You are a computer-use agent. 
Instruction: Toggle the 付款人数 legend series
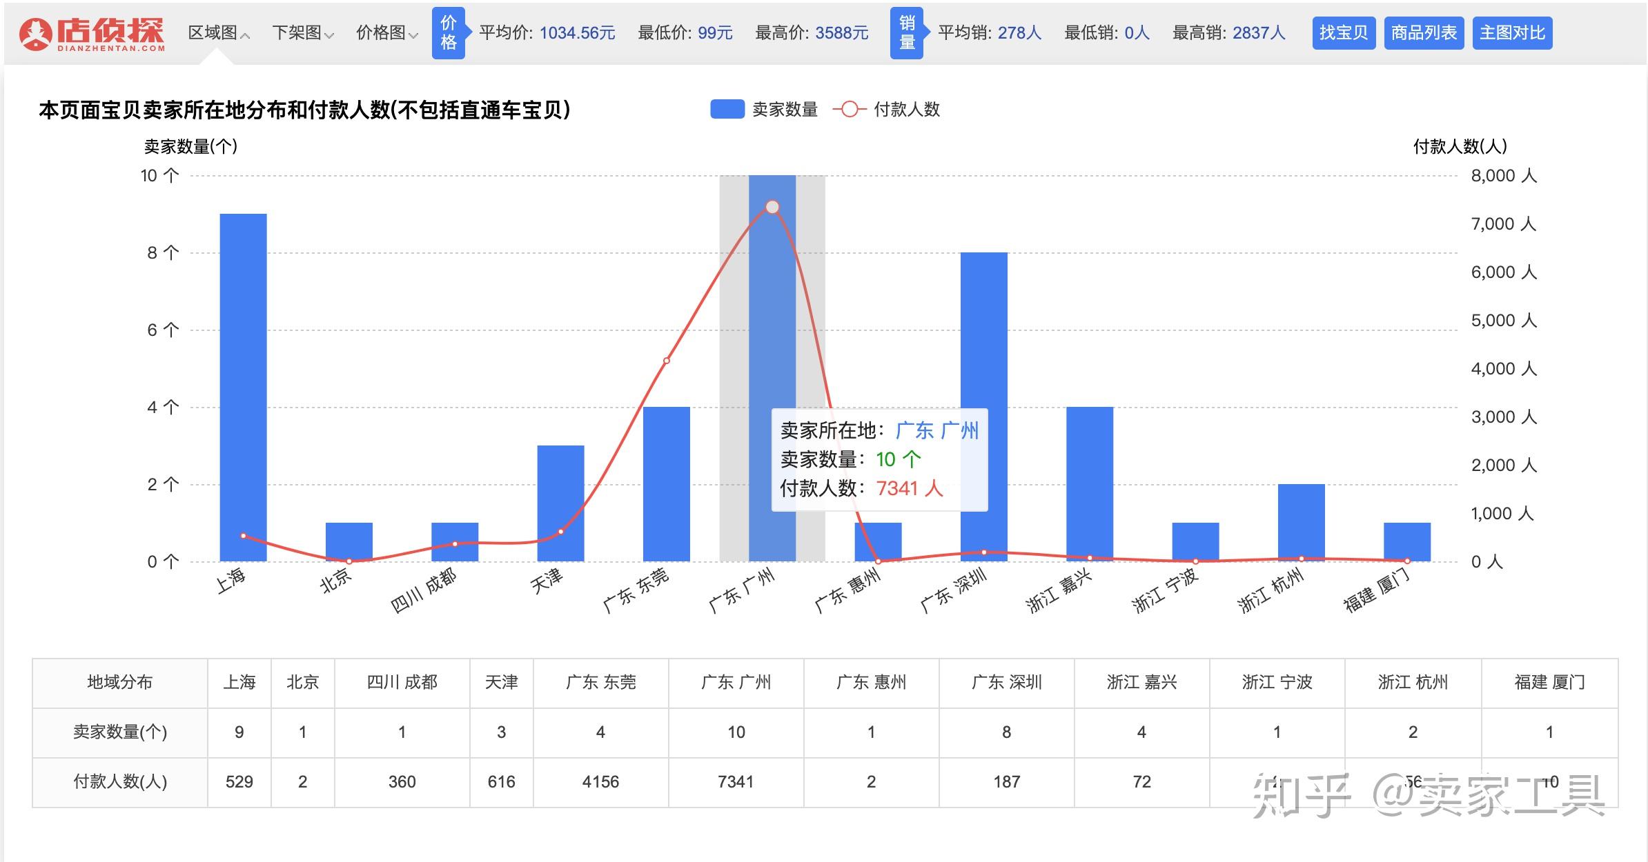point(886,110)
